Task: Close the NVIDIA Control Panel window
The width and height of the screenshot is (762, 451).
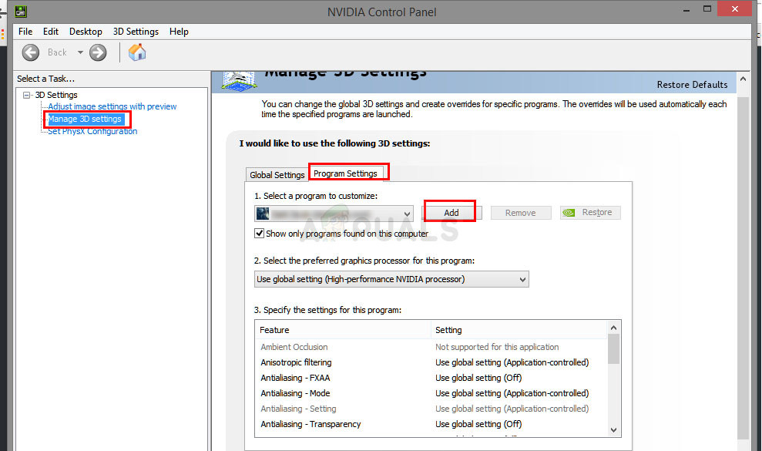Action: point(735,9)
